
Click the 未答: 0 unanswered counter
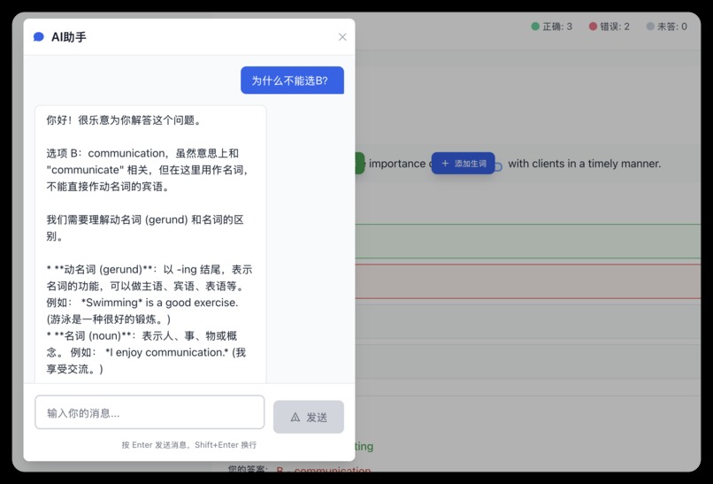[667, 27]
